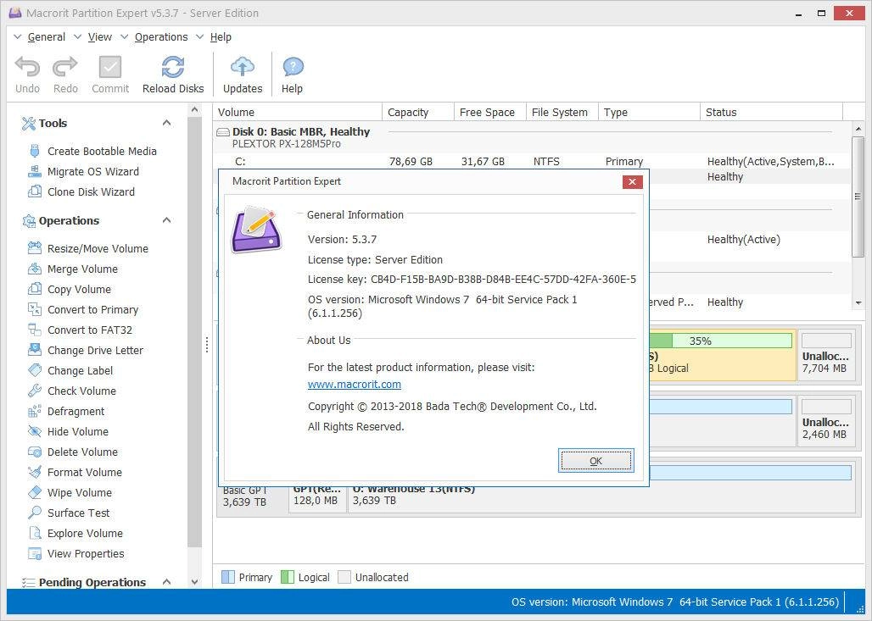
Task: Select View Properties icon
Action: click(x=35, y=553)
